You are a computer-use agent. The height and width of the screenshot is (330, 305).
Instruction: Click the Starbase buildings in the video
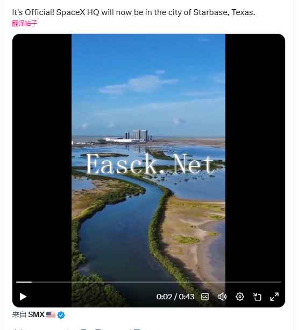click(138, 135)
